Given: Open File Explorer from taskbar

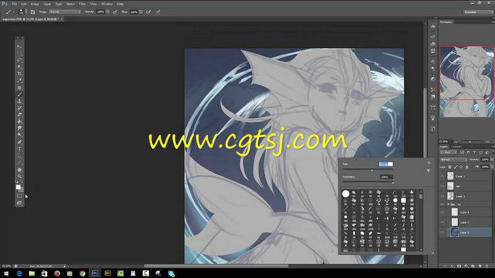Looking at the screenshot, I should 32,273.
